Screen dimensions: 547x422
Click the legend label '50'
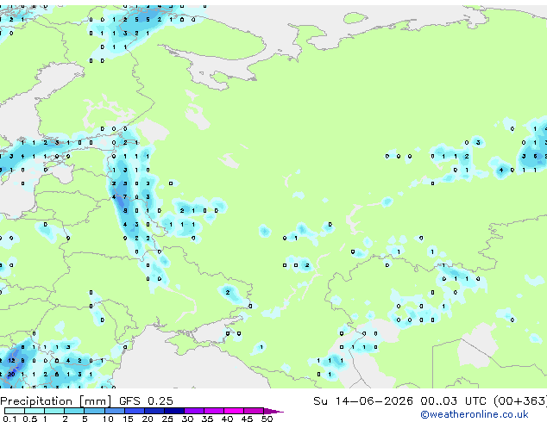(x=267, y=419)
